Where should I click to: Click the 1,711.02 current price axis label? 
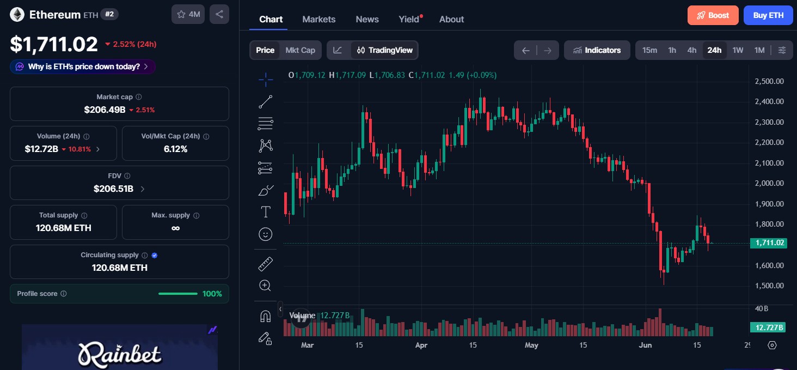pyautogui.click(x=768, y=243)
